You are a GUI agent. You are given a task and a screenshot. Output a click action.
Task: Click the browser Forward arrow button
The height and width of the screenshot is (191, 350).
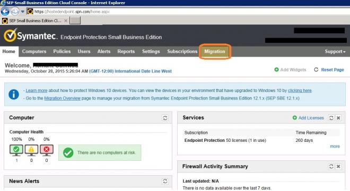15,11
